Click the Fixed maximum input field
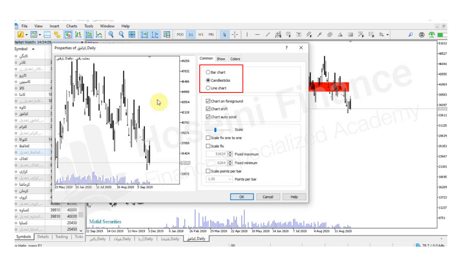Viewport: 462px width, 267px height. pyautogui.click(x=217, y=154)
